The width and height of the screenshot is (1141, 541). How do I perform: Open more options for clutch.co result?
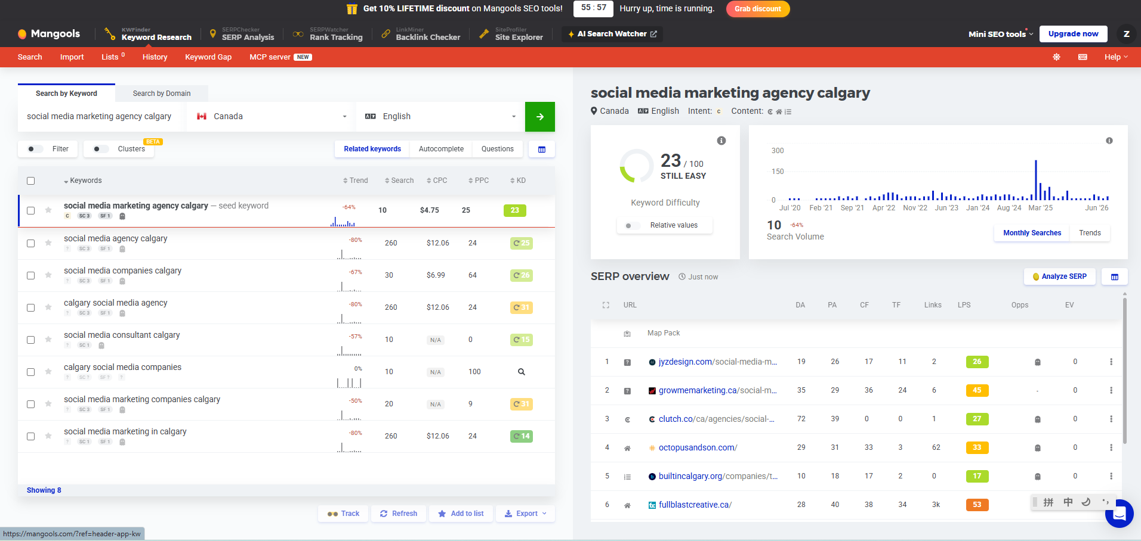click(x=1111, y=419)
